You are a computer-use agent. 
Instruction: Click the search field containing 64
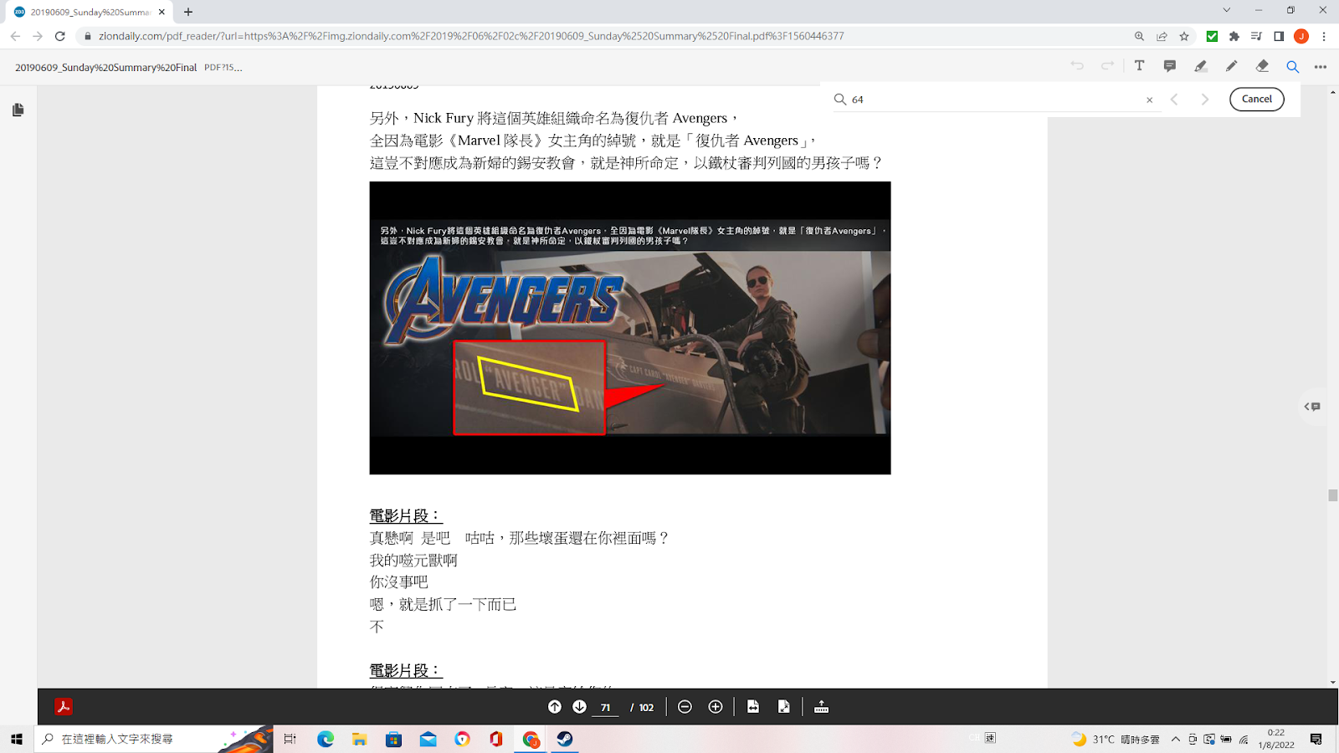click(x=996, y=100)
